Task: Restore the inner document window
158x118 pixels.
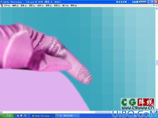Action: tap(154, 5)
